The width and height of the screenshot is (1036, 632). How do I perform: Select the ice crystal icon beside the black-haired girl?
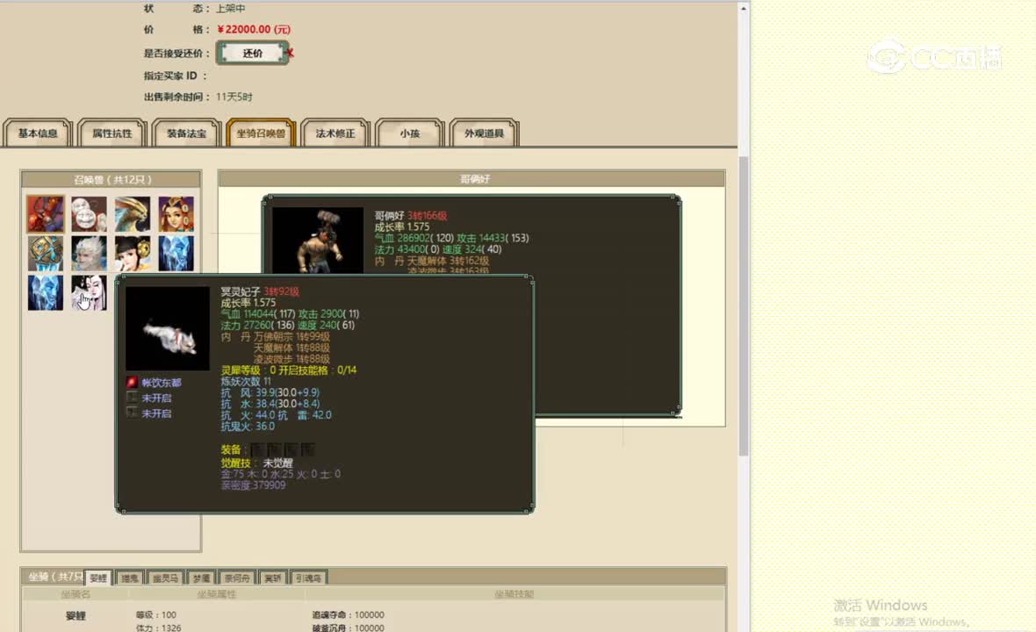pos(176,254)
